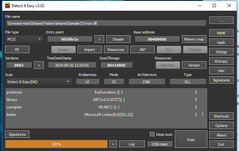Open the Options dialog
239x151 pixels.
(221, 126)
